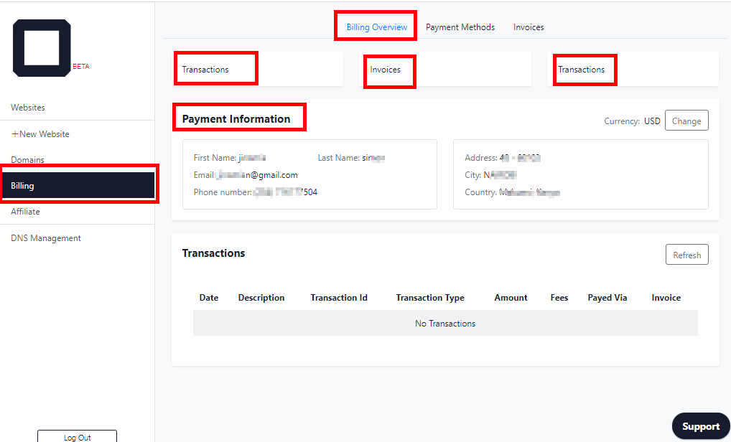Click the Amount column header
Image resolution: width=731 pixels, height=442 pixels.
pos(511,298)
